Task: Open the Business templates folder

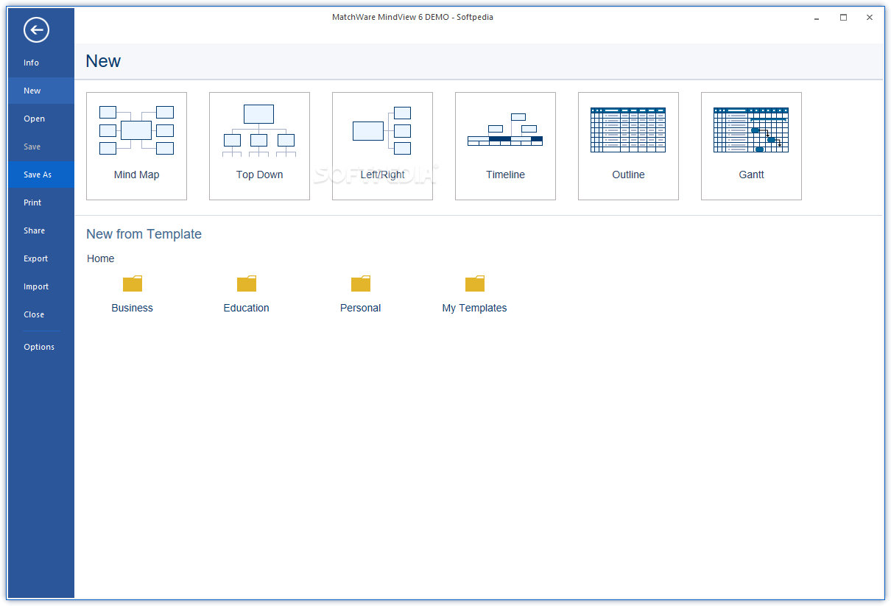Action: tap(133, 283)
